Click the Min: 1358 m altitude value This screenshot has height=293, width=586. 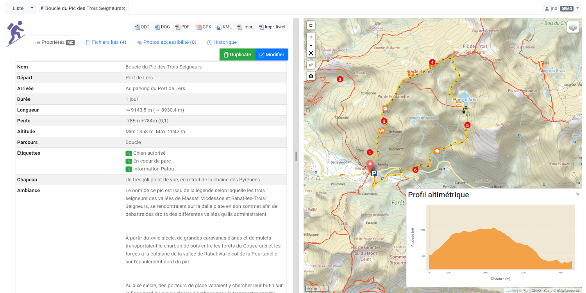[155, 132]
